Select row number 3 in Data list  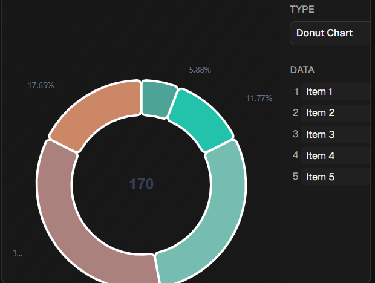[x=296, y=134]
